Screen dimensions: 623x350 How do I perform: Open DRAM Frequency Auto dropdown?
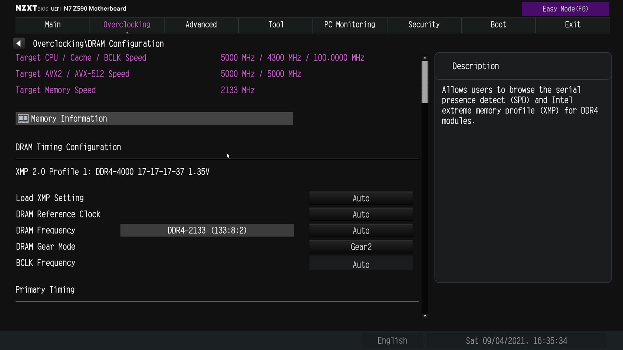point(361,231)
